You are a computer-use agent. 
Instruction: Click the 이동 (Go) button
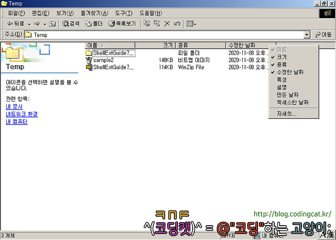coord(323,34)
